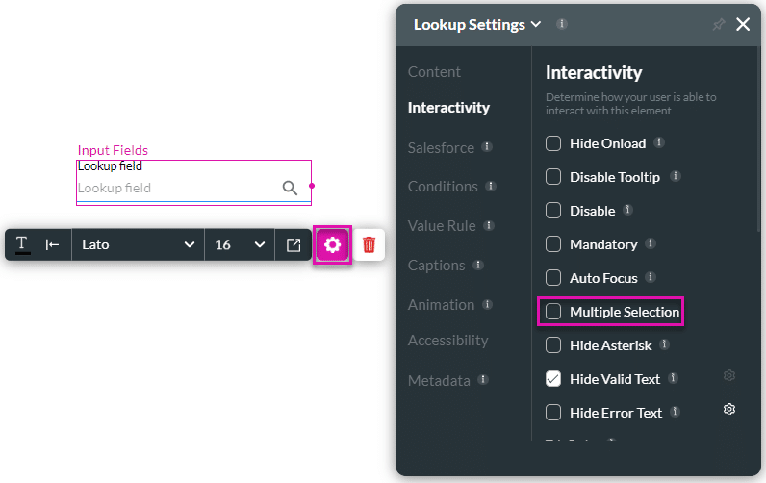Click the info icon next to Hide Valid Text
The height and width of the screenshot is (483, 766).
tap(673, 378)
